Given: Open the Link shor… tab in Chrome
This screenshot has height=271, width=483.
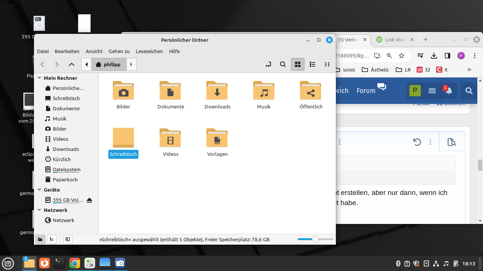Looking at the screenshot, I should 394,40.
